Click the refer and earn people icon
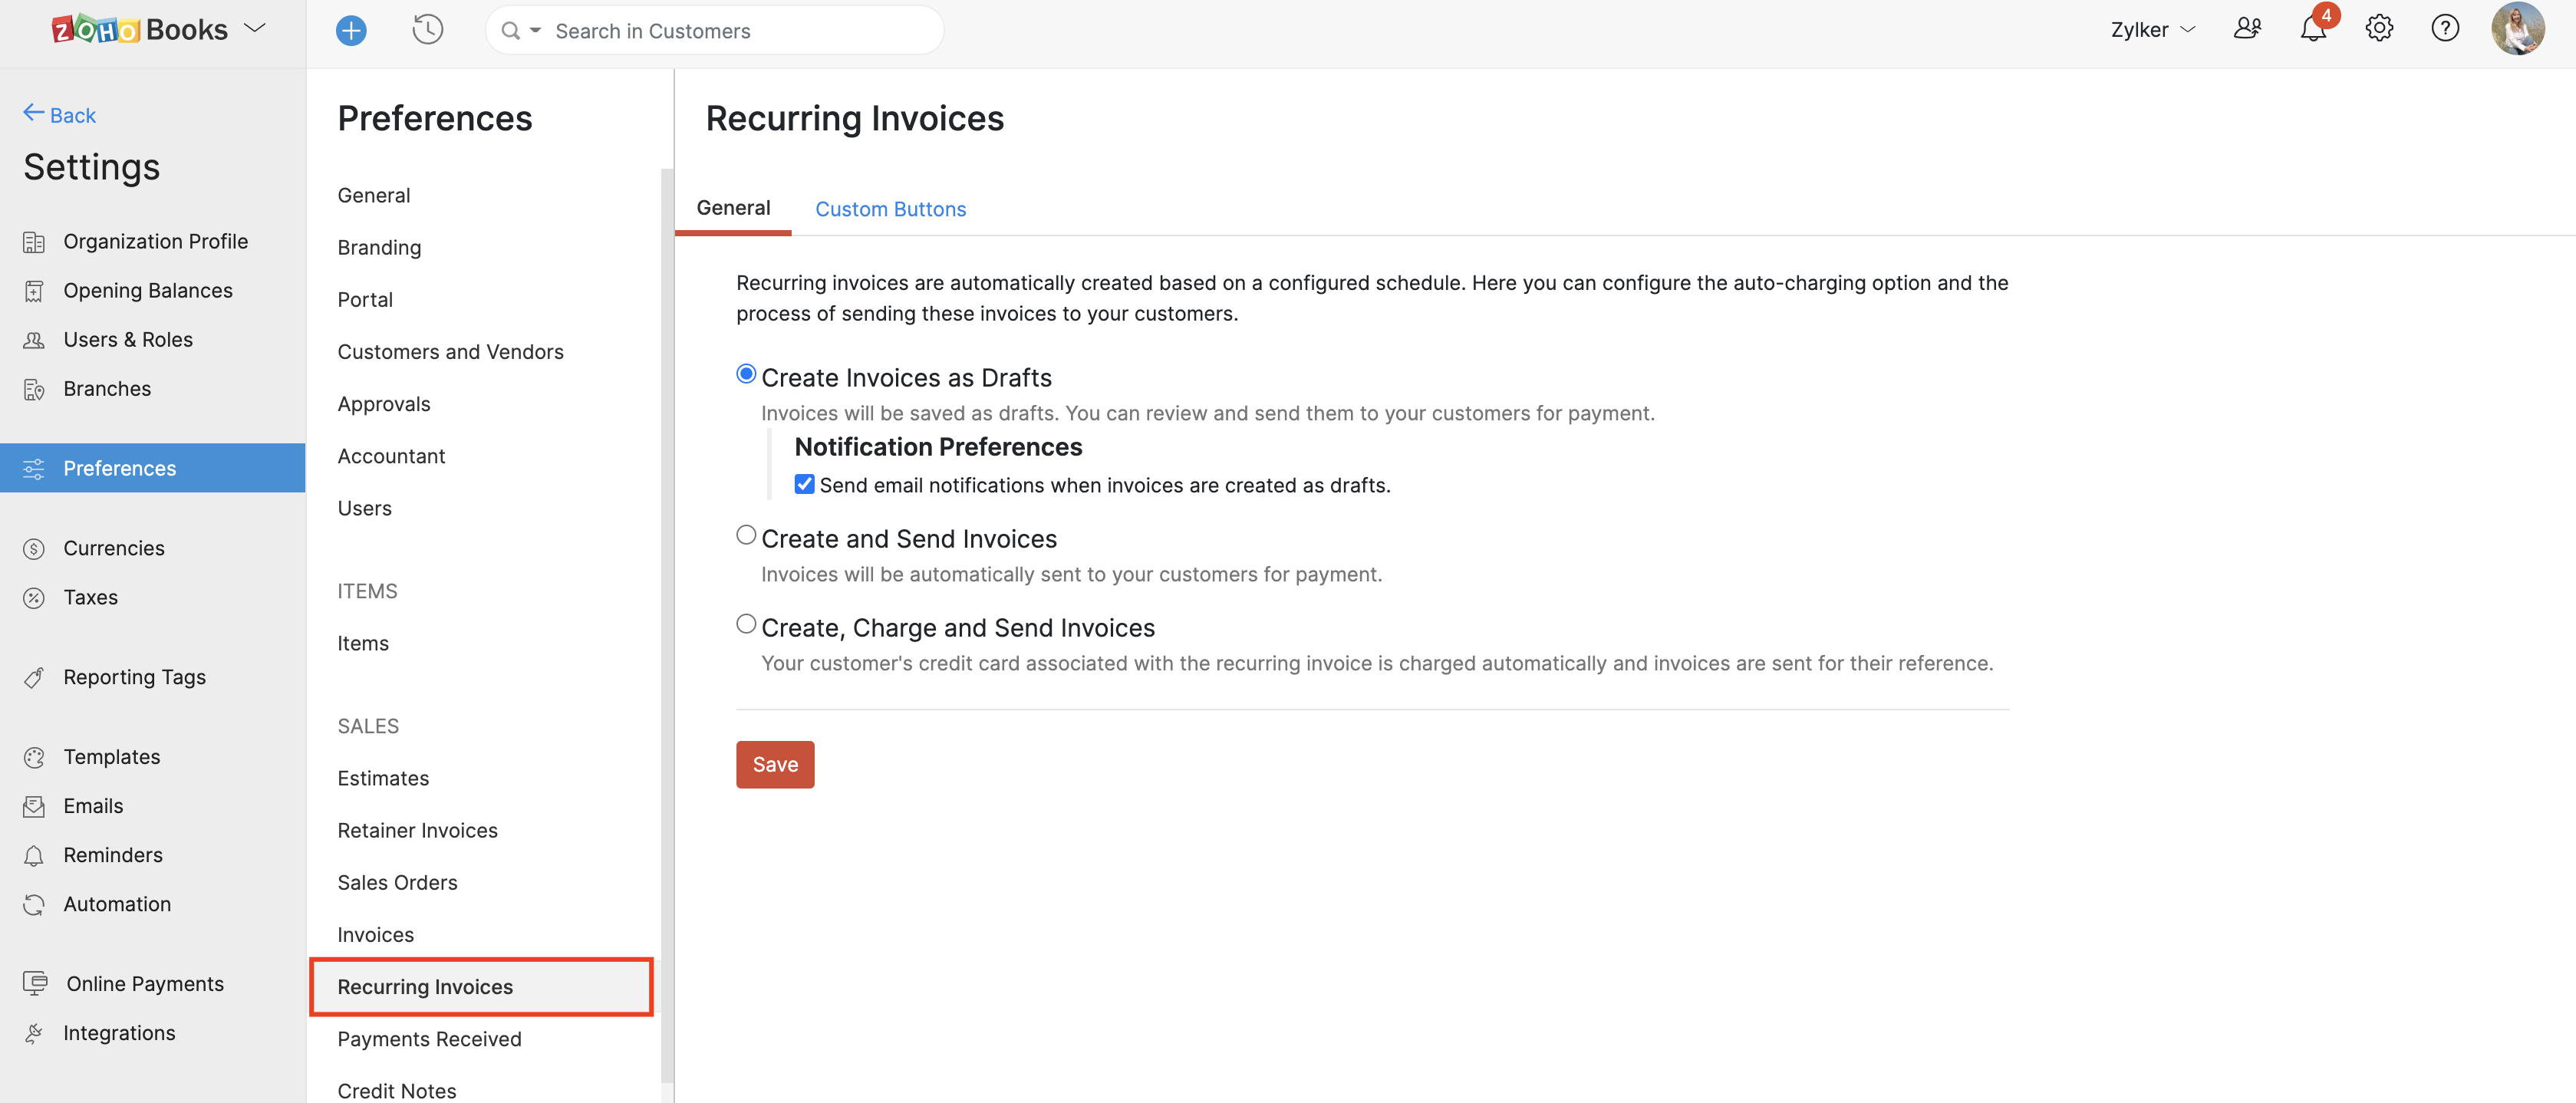 click(x=2247, y=29)
